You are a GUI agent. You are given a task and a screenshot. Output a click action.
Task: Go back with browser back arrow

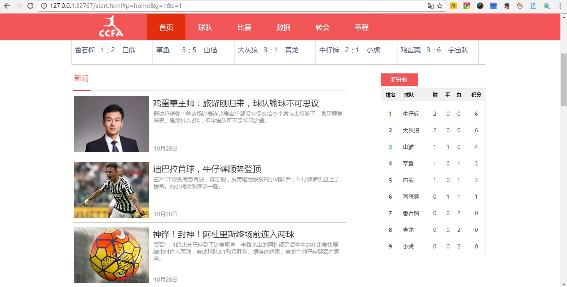(x=7, y=6)
